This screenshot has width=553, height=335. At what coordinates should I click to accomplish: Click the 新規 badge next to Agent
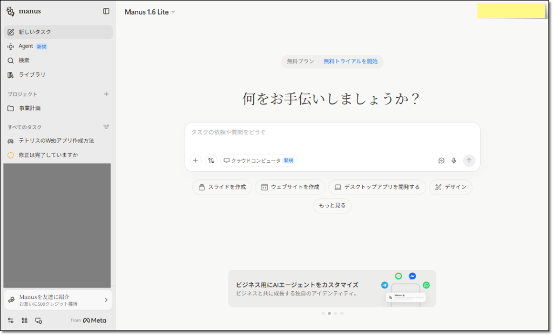[x=42, y=46]
